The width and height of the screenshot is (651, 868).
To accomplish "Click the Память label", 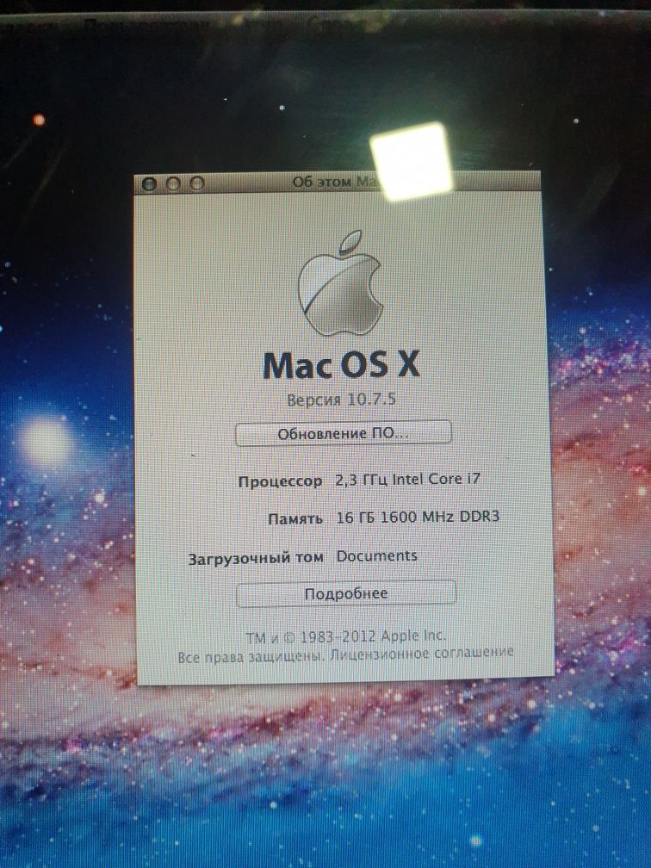I will pyautogui.click(x=295, y=519).
